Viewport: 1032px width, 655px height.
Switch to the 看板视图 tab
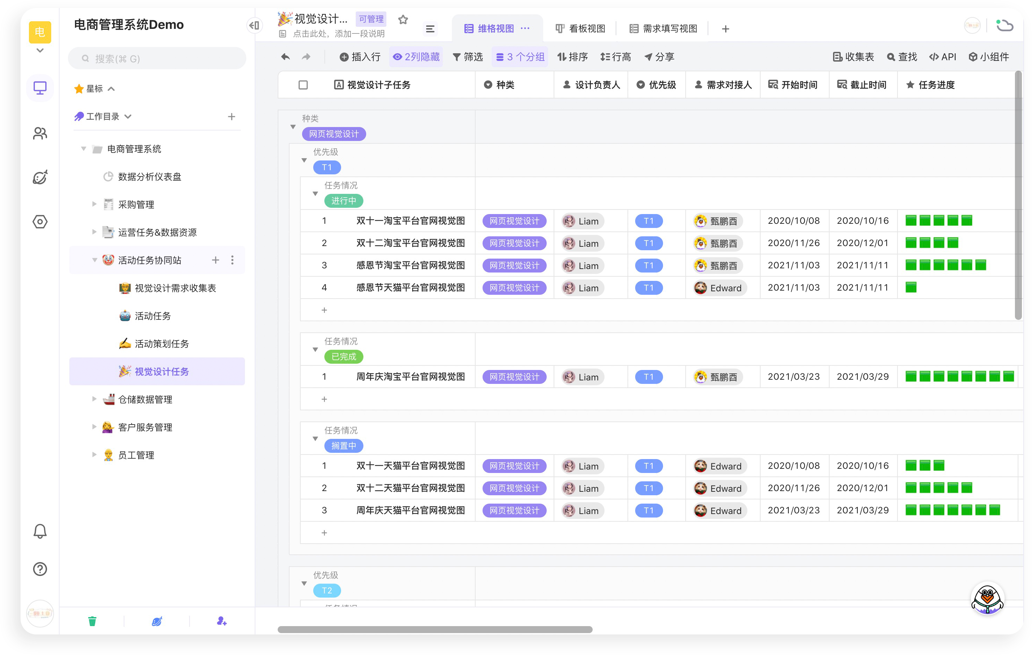[x=580, y=29]
